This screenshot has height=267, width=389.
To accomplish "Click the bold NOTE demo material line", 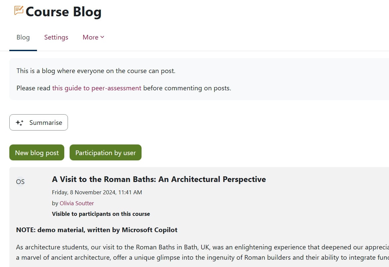I will tap(97, 230).
